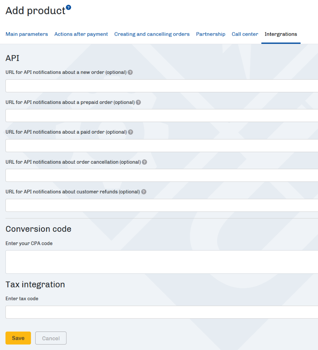The image size is (318, 350).
Task: Click help icon for order cancellation URL
Action: click(145, 162)
